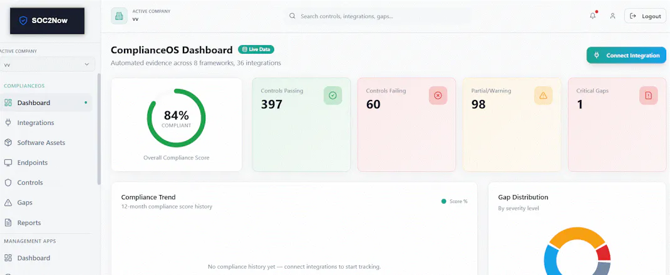Click the plug icon on Connect Integration
The image size is (670, 275).
(x=597, y=56)
